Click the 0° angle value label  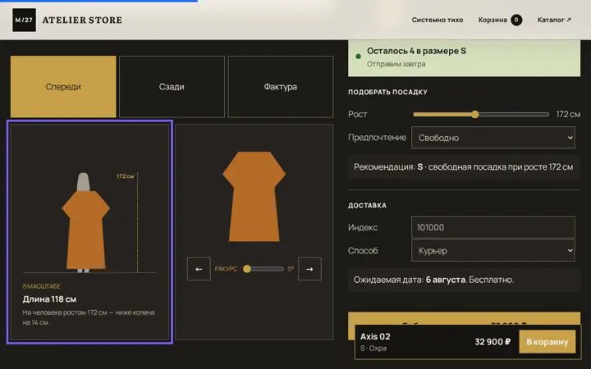pos(291,269)
